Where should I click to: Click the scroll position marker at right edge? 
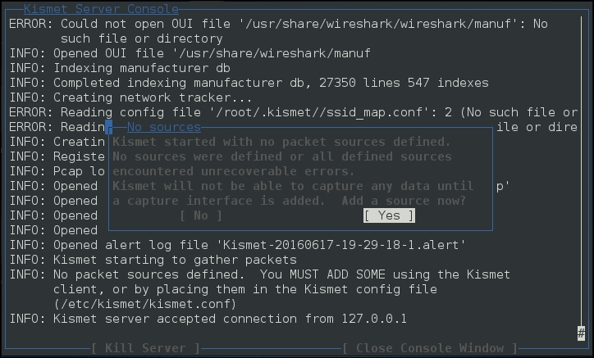coord(581,331)
